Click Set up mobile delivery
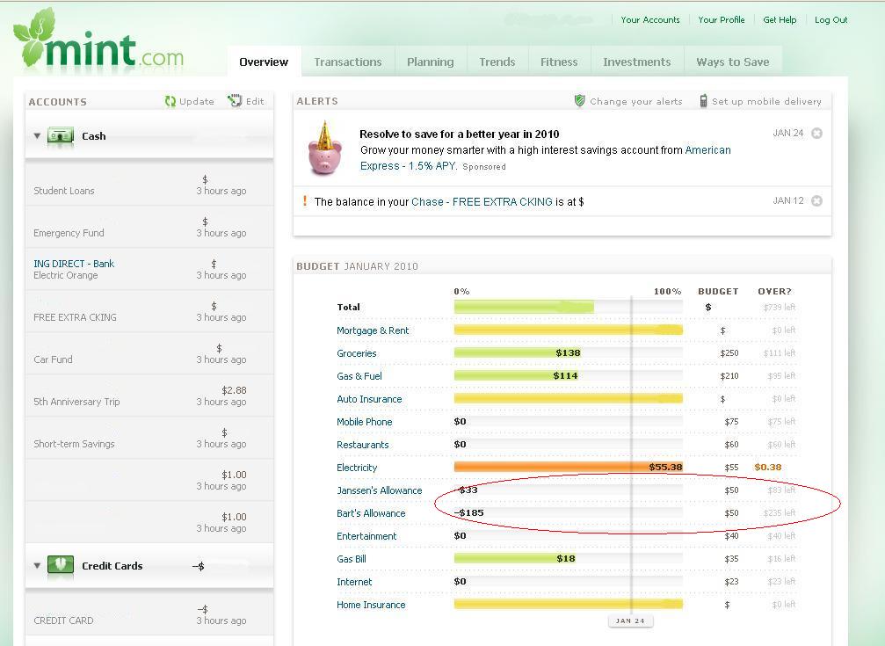The height and width of the screenshot is (646, 885). click(766, 102)
